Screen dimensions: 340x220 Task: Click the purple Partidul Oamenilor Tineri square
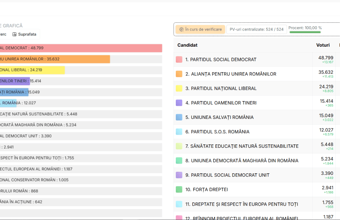(179, 103)
